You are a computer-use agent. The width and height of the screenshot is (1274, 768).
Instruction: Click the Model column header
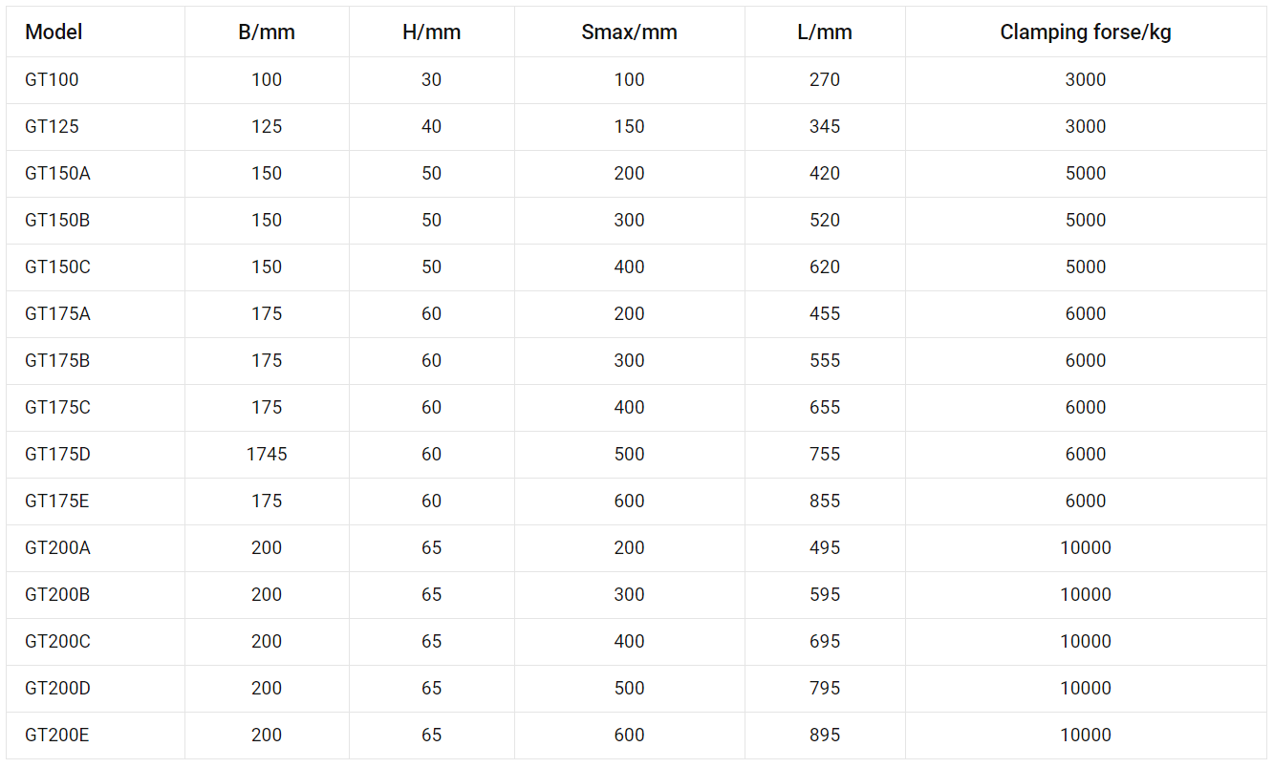pos(54,32)
